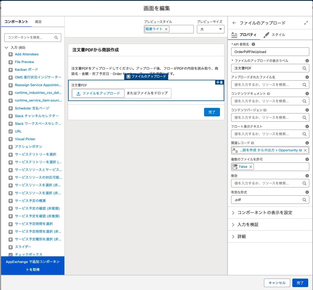The image size is (313, 290).
Task: Click info icon for コンテンツバージョン ID
Action: coord(307,110)
